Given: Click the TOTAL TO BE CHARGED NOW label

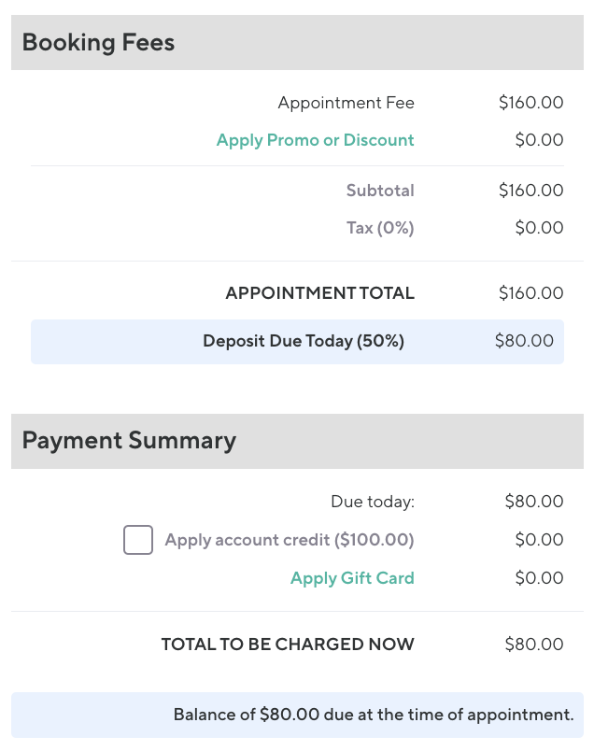Looking at the screenshot, I should [288, 645].
